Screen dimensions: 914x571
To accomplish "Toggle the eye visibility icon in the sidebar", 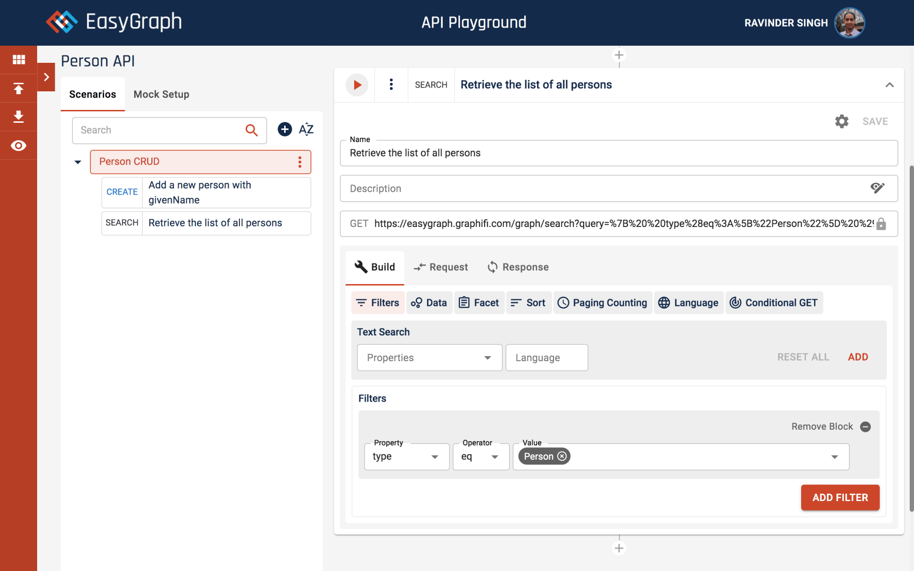I will point(19,146).
